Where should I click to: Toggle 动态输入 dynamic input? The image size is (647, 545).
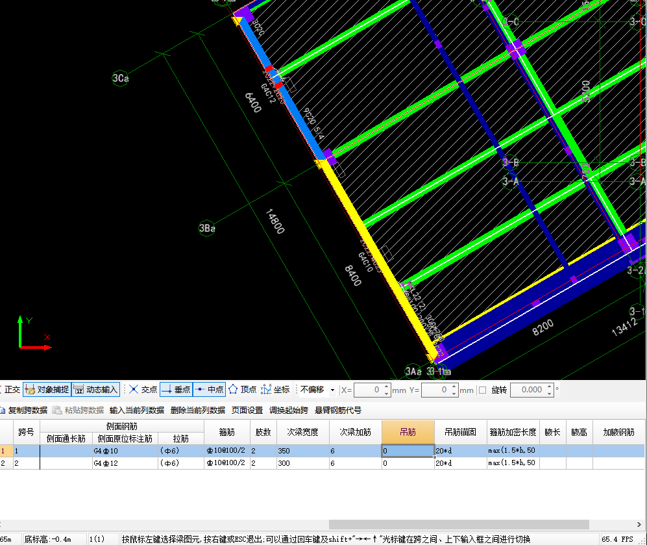coord(96,389)
